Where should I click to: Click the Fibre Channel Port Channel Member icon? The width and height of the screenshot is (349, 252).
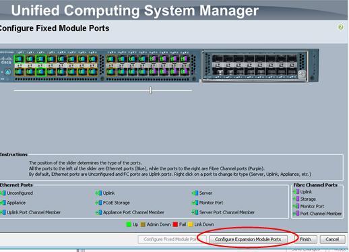click(x=296, y=214)
